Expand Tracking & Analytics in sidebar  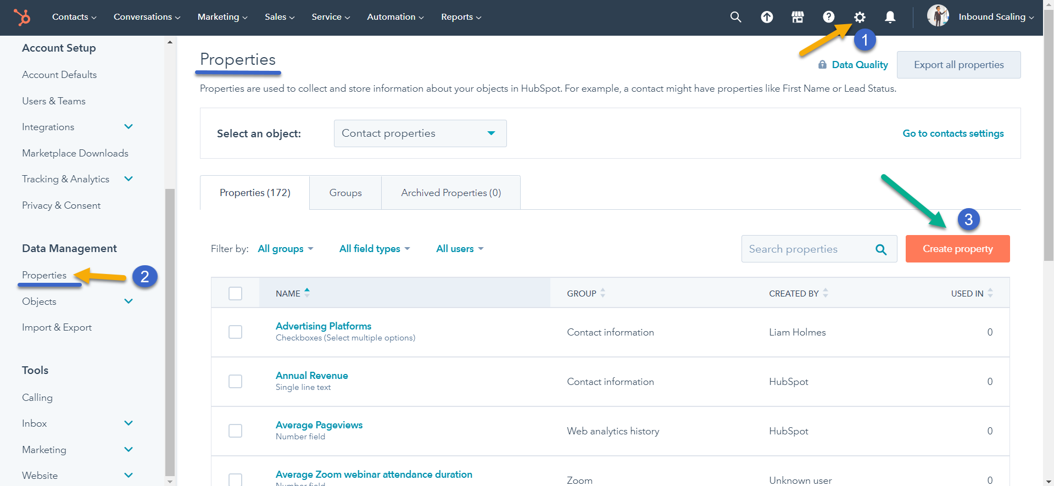pyautogui.click(x=129, y=179)
